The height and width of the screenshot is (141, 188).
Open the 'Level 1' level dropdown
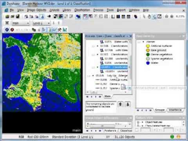pyautogui.click(x=42, y=23)
